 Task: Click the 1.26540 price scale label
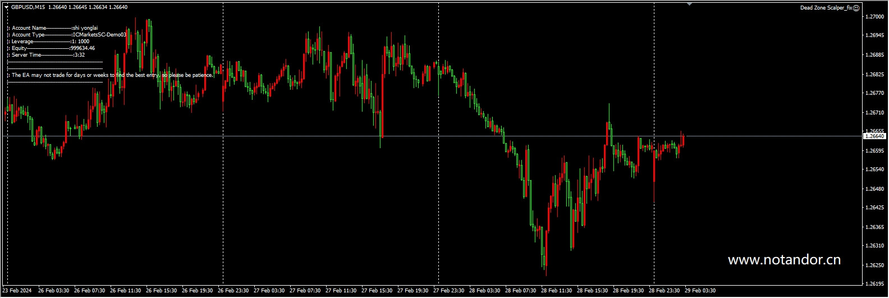[x=875, y=169]
